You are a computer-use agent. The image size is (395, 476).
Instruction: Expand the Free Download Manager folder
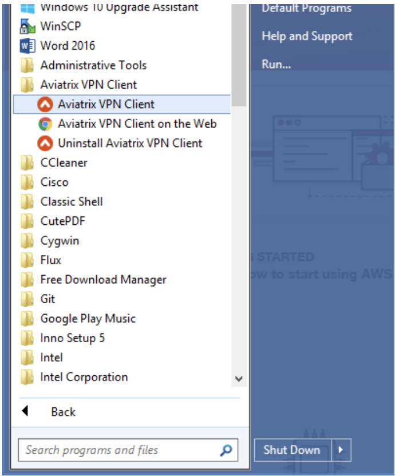tap(103, 280)
